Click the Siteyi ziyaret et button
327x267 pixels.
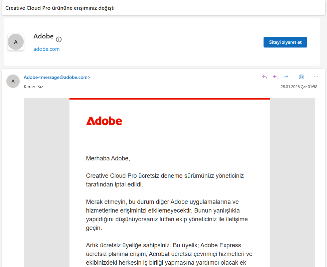285,42
